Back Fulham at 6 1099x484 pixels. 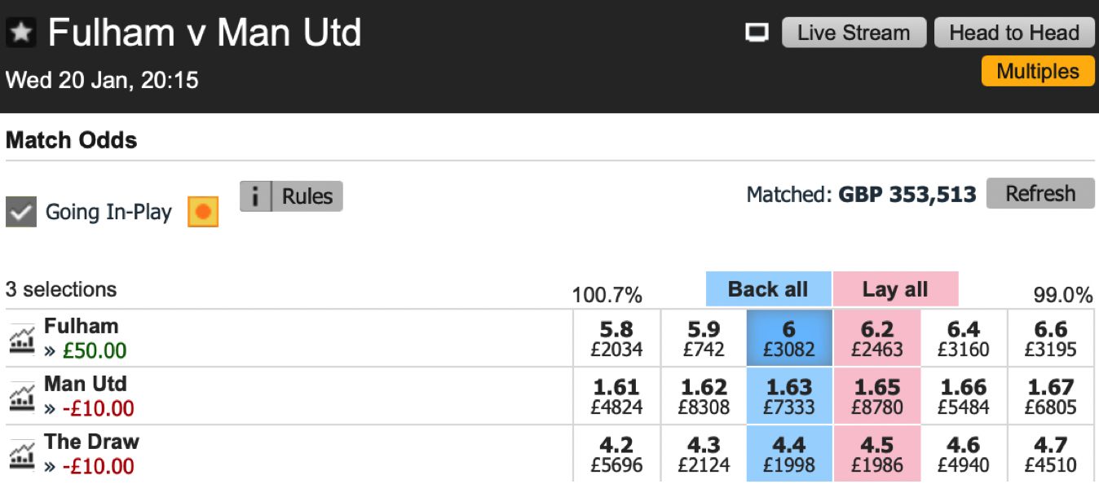pos(789,338)
